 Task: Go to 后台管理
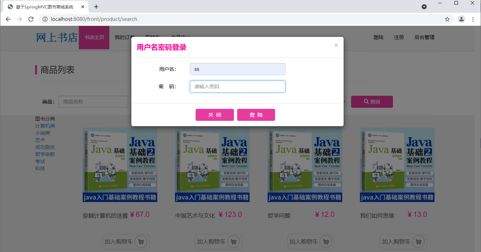point(425,37)
